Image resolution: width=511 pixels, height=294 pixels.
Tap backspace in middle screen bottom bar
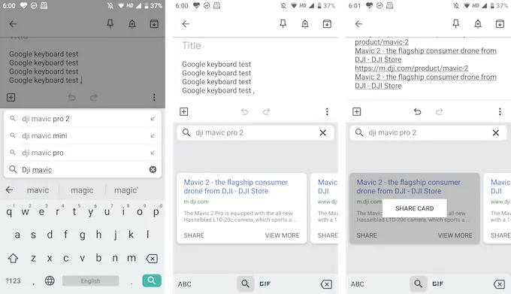pyautogui.click(x=326, y=284)
